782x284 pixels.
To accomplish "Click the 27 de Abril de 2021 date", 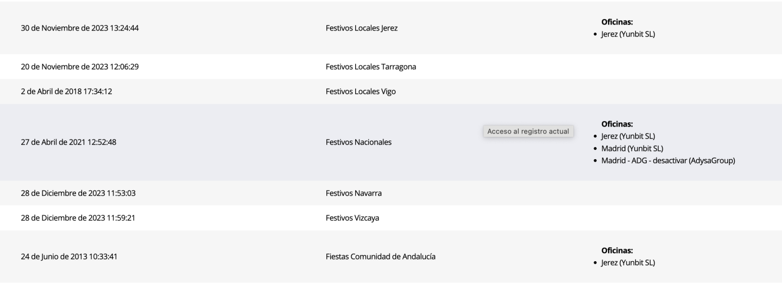I will point(75,142).
